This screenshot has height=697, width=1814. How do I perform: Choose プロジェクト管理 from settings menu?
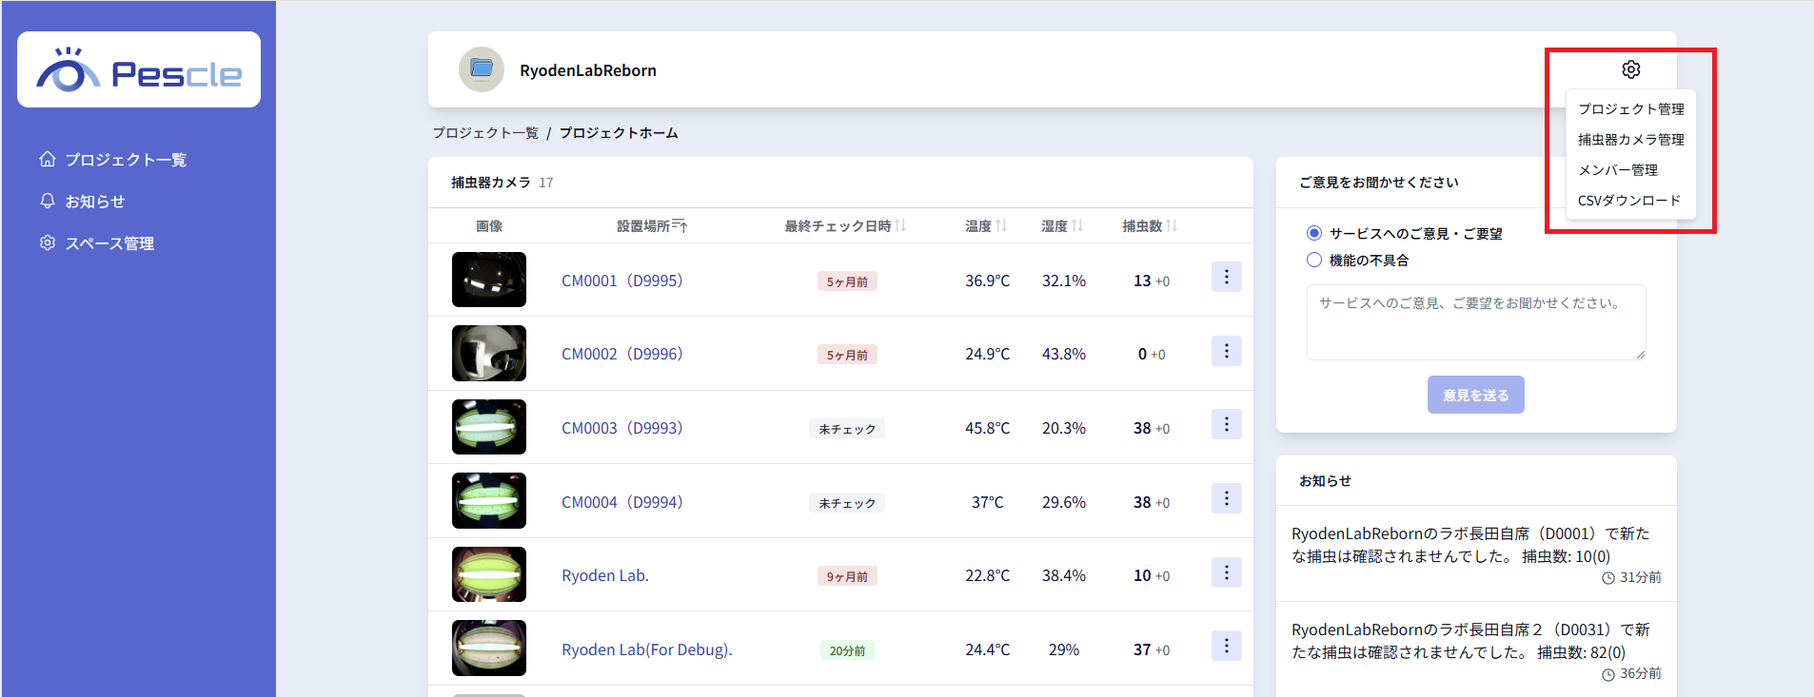click(1630, 109)
